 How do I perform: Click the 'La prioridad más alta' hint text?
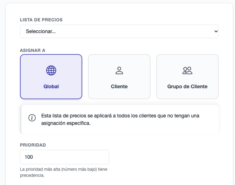point(63,172)
